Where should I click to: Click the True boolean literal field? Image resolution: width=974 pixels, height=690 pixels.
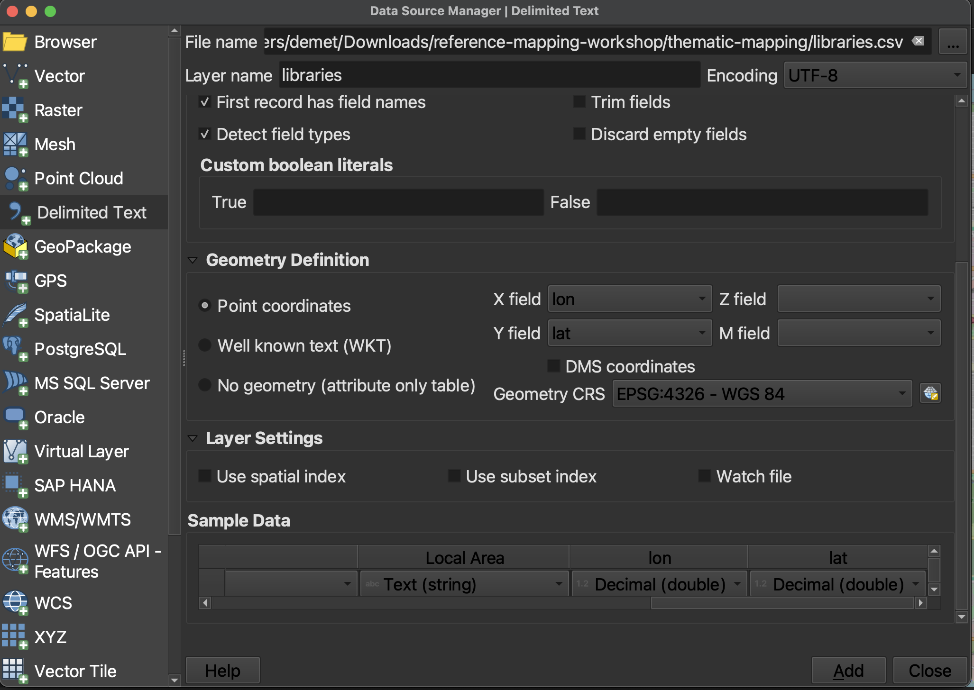click(x=398, y=202)
